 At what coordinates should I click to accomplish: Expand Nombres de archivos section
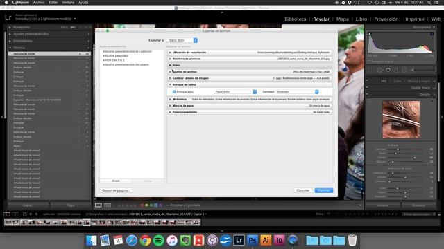tap(170, 59)
